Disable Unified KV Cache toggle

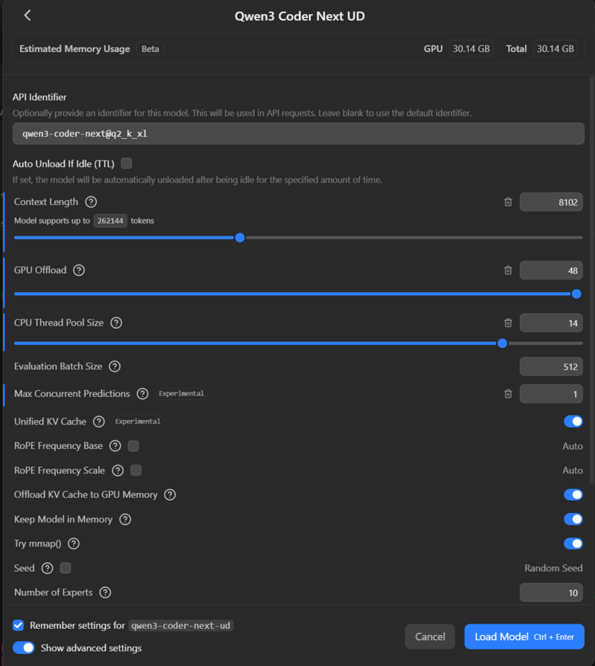point(573,421)
